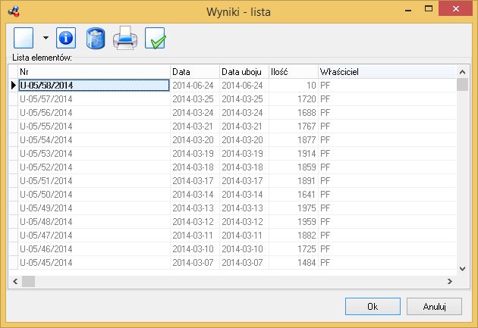Click the printer icon
The width and height of the screenshot is (478, 328).
click(125, 38)
